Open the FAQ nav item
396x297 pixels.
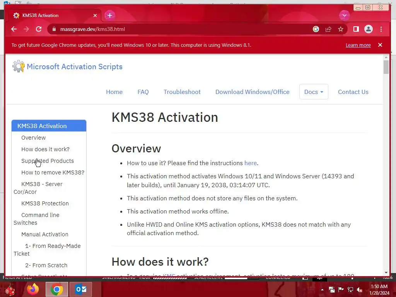(x=143, y=92)
